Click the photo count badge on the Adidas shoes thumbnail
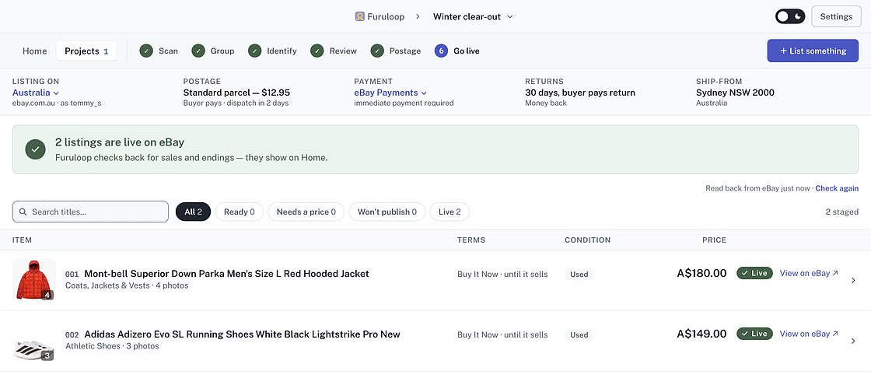 click(x=47, y=355)
